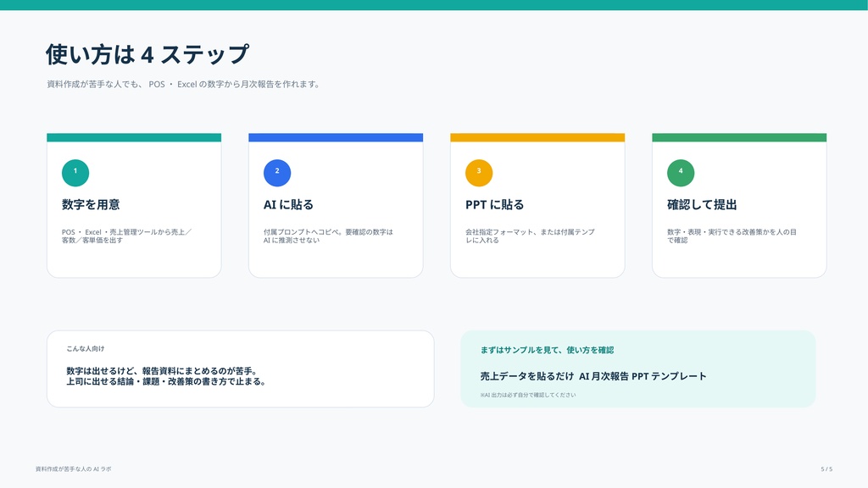Click the footer text 資料作成が苦手な人の AI ラボ
This screenshot has height=488, width=868.
[x=74, y=469]
